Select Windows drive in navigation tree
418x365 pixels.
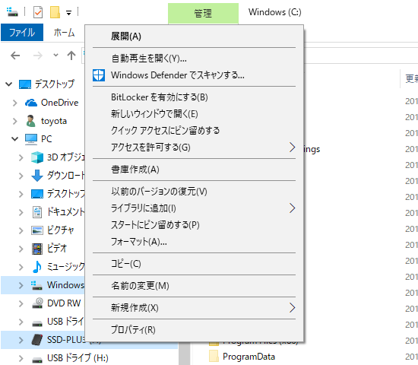[x=65, y=285]
